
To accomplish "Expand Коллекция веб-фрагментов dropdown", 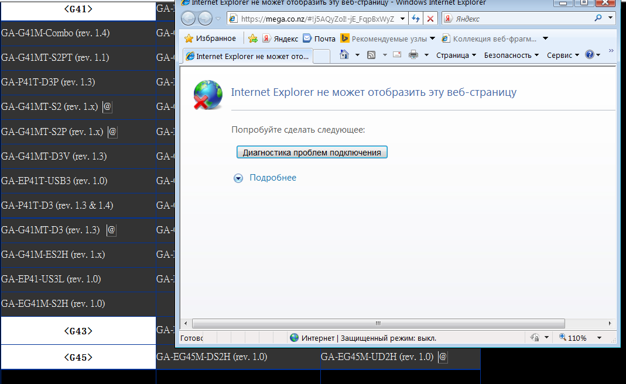I will pos(545,39).
